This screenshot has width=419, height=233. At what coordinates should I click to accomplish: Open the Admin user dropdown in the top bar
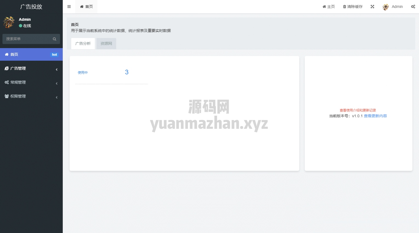point(393,7)
